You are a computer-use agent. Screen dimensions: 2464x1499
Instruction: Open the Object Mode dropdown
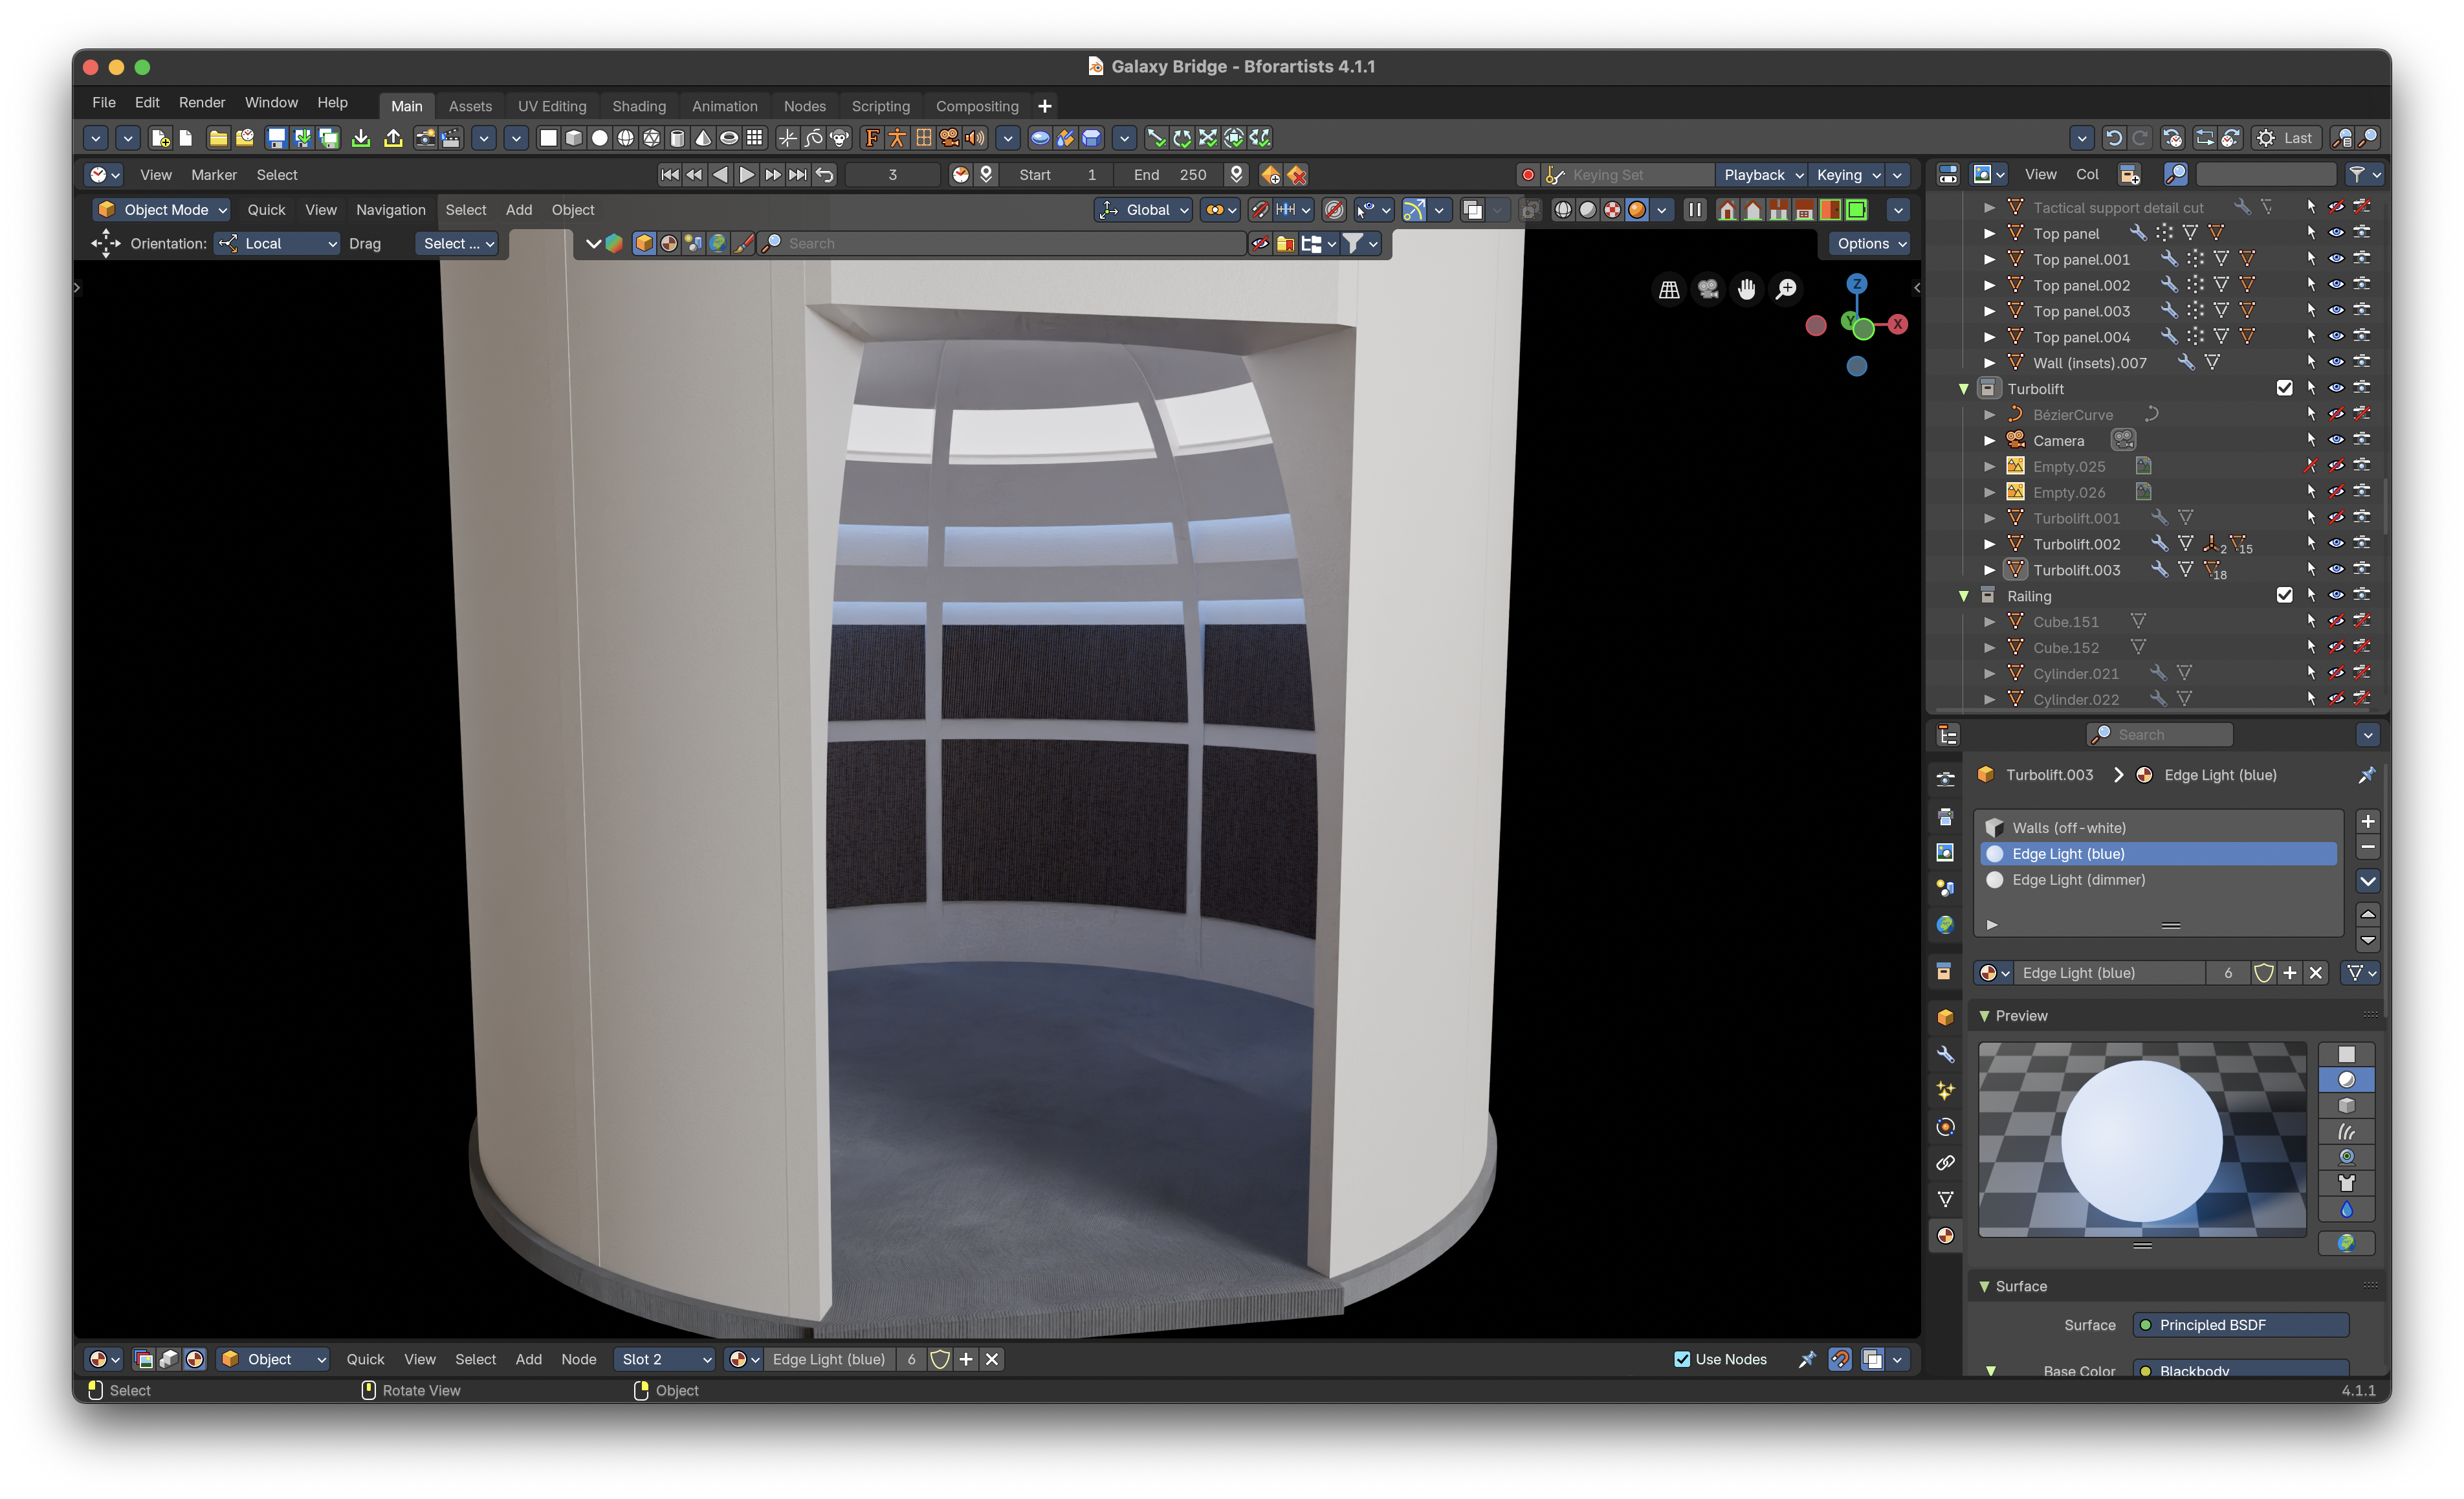162,210
